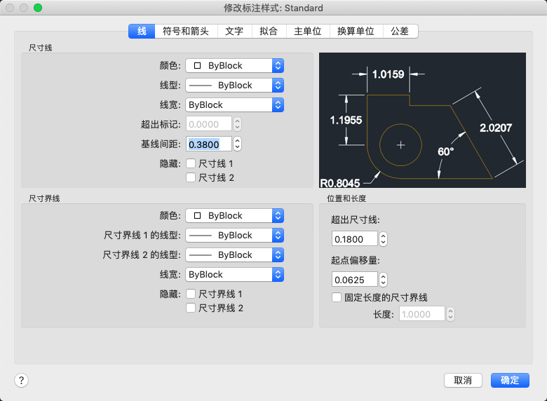This screenshot has width=547, height=401.
Task: Enable 固定长度的尺寸界线 checkbox
Action: (x=337, y=297)
